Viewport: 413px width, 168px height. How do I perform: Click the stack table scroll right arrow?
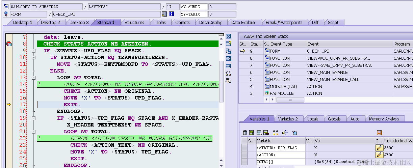pyautogui.click(x=272, y=100)
